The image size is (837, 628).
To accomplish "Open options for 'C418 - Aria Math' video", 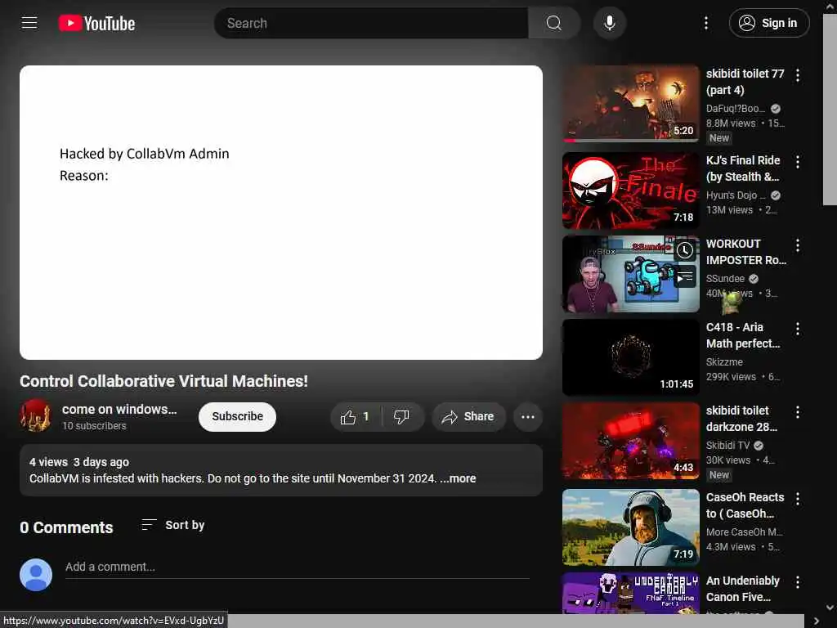I will pyautogui.click(x=798, y=329).
